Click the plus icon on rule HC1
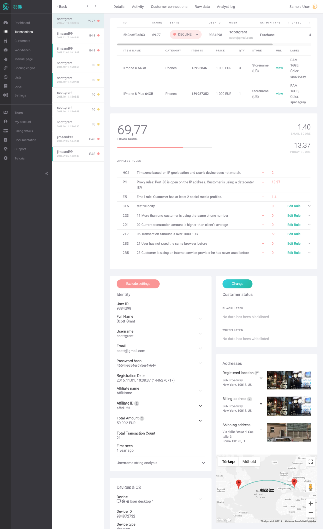The width and height of the screenshot is (323, 529). click(x=263, y=173)
